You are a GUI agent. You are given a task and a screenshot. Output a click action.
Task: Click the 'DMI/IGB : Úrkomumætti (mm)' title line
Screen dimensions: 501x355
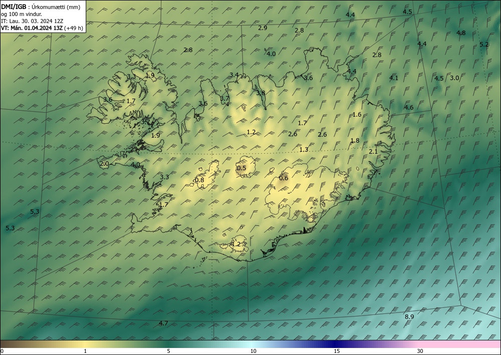click(41, 7)
